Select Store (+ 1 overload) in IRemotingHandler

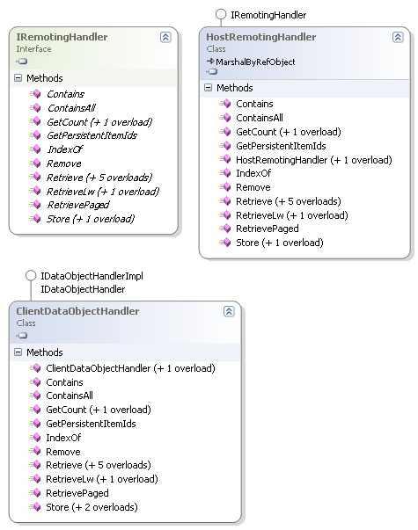point(91,219)
